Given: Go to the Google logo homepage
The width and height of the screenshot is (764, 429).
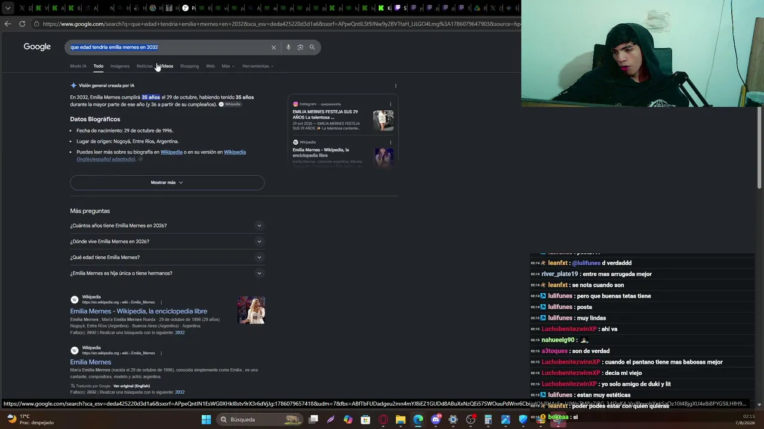Looking at the screenshot, I should click(x=37, y=47).
